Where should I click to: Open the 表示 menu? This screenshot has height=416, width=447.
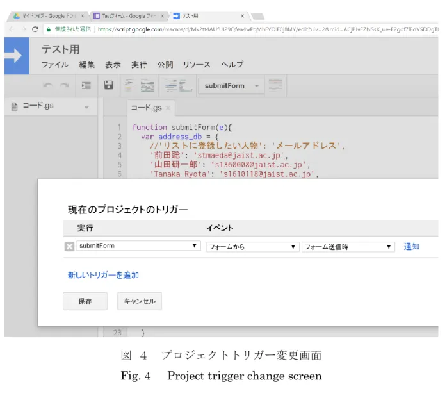113,65
